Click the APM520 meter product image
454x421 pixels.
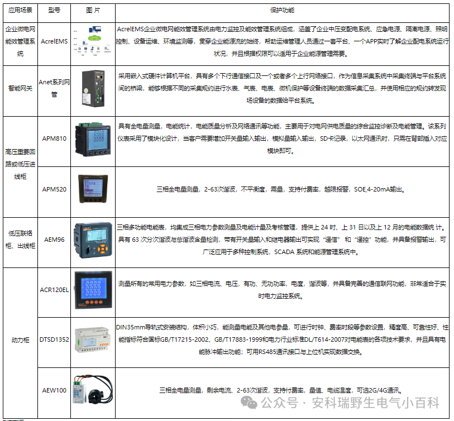(93, 189)
